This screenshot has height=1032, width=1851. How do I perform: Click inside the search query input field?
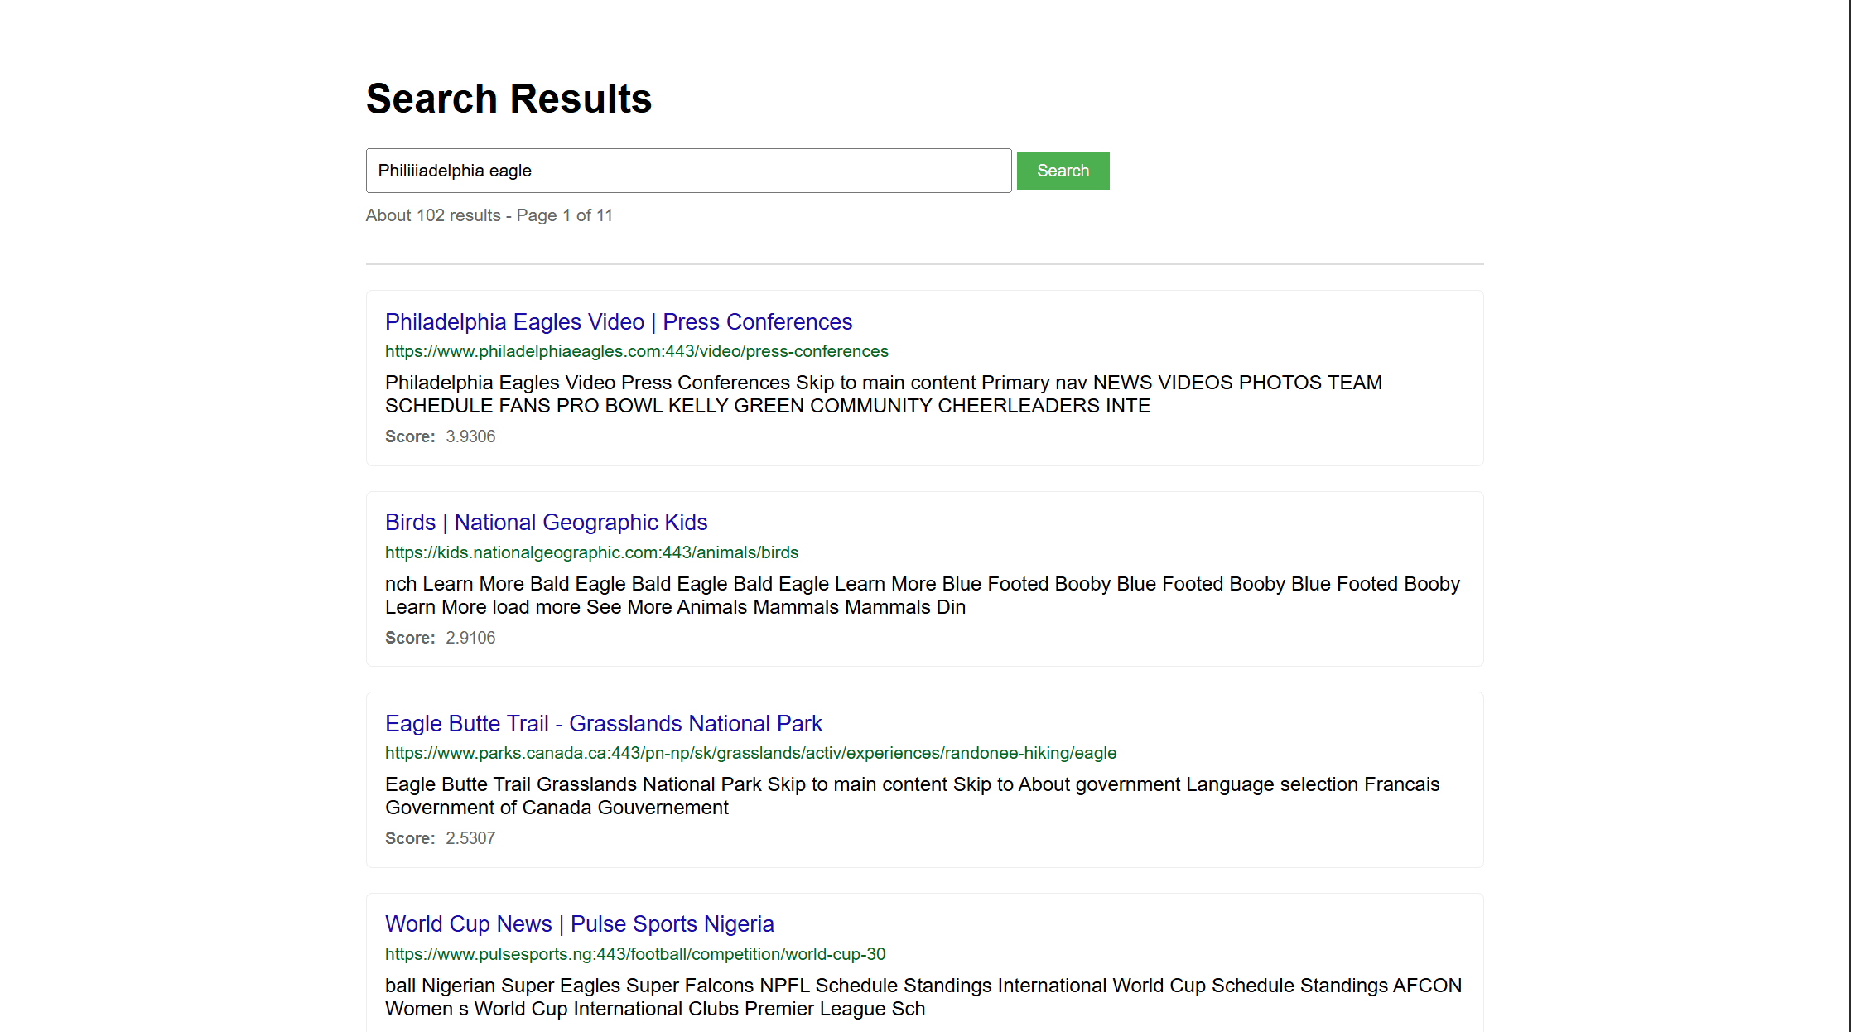coord(688,171)
